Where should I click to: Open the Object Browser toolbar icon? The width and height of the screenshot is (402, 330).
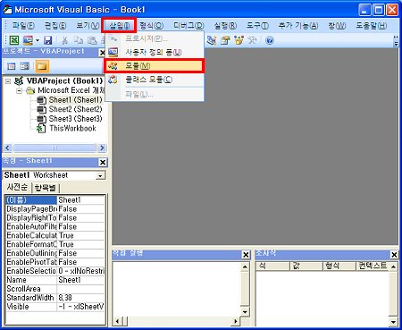(x=239, y=40)
